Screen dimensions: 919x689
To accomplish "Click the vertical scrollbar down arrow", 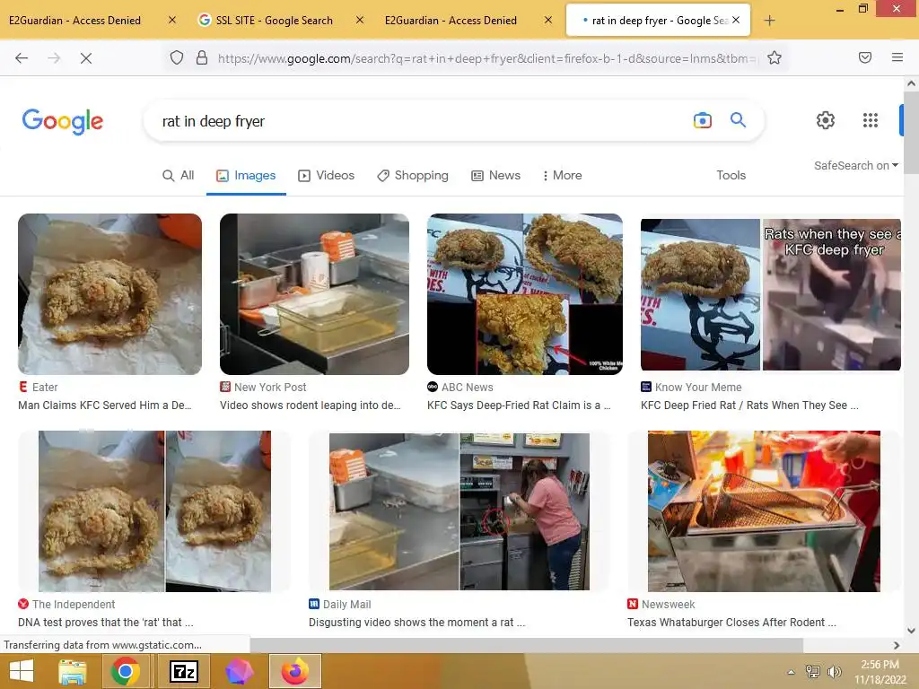I will coord(911,631).
